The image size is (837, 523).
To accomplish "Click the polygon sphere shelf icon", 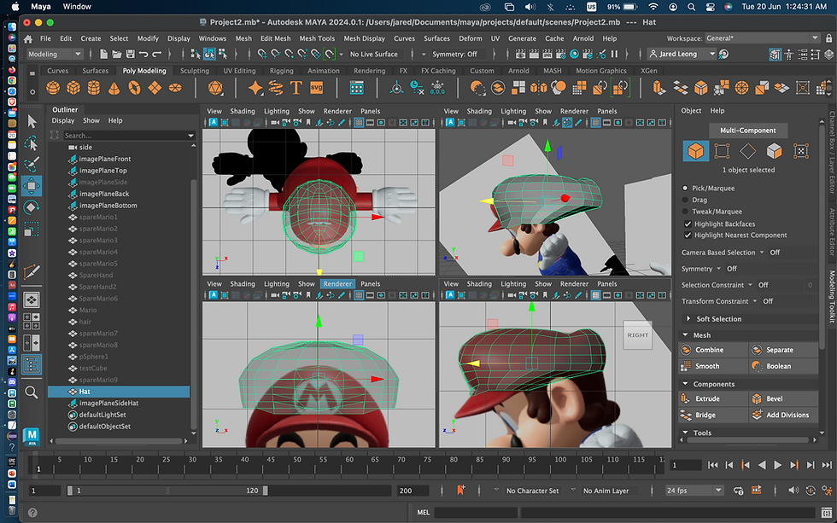I will (53, 88).
